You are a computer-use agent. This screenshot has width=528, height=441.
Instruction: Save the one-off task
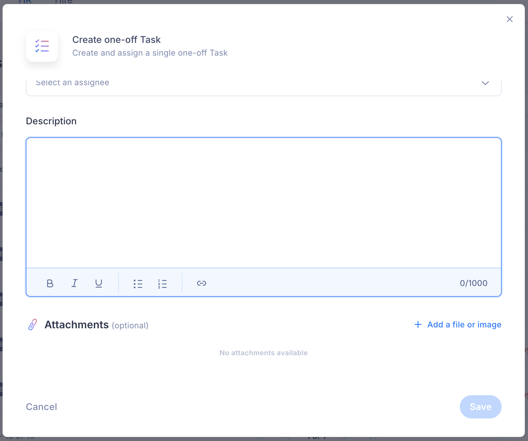coord(480,407)
